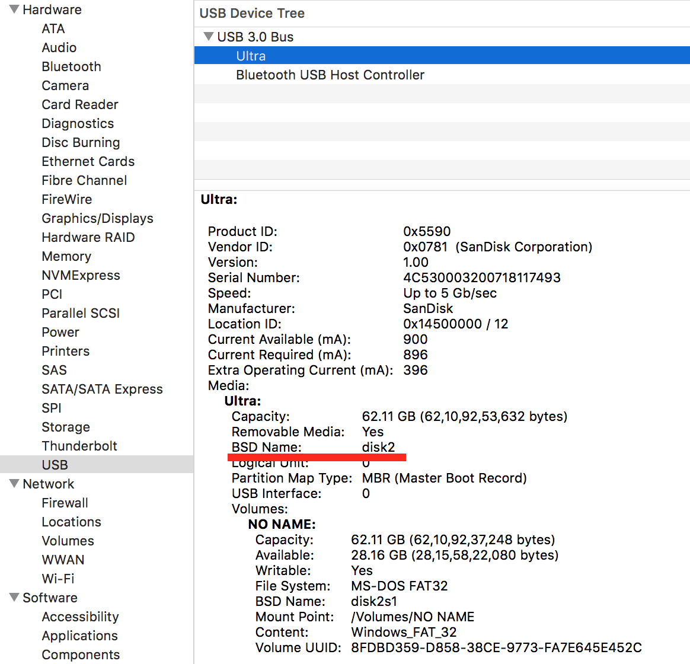The width and height of the screenshot is (690, 664).
Task: Select Audio in the sidebar
Action: 59,47
